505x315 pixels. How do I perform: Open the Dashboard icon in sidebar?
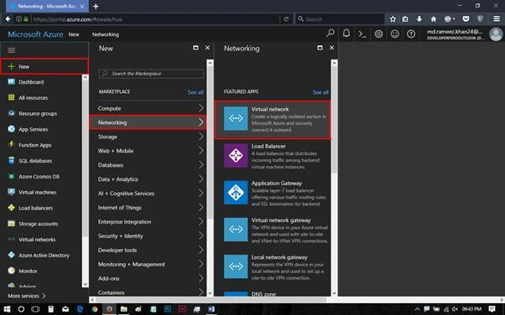tap(11, 82)
